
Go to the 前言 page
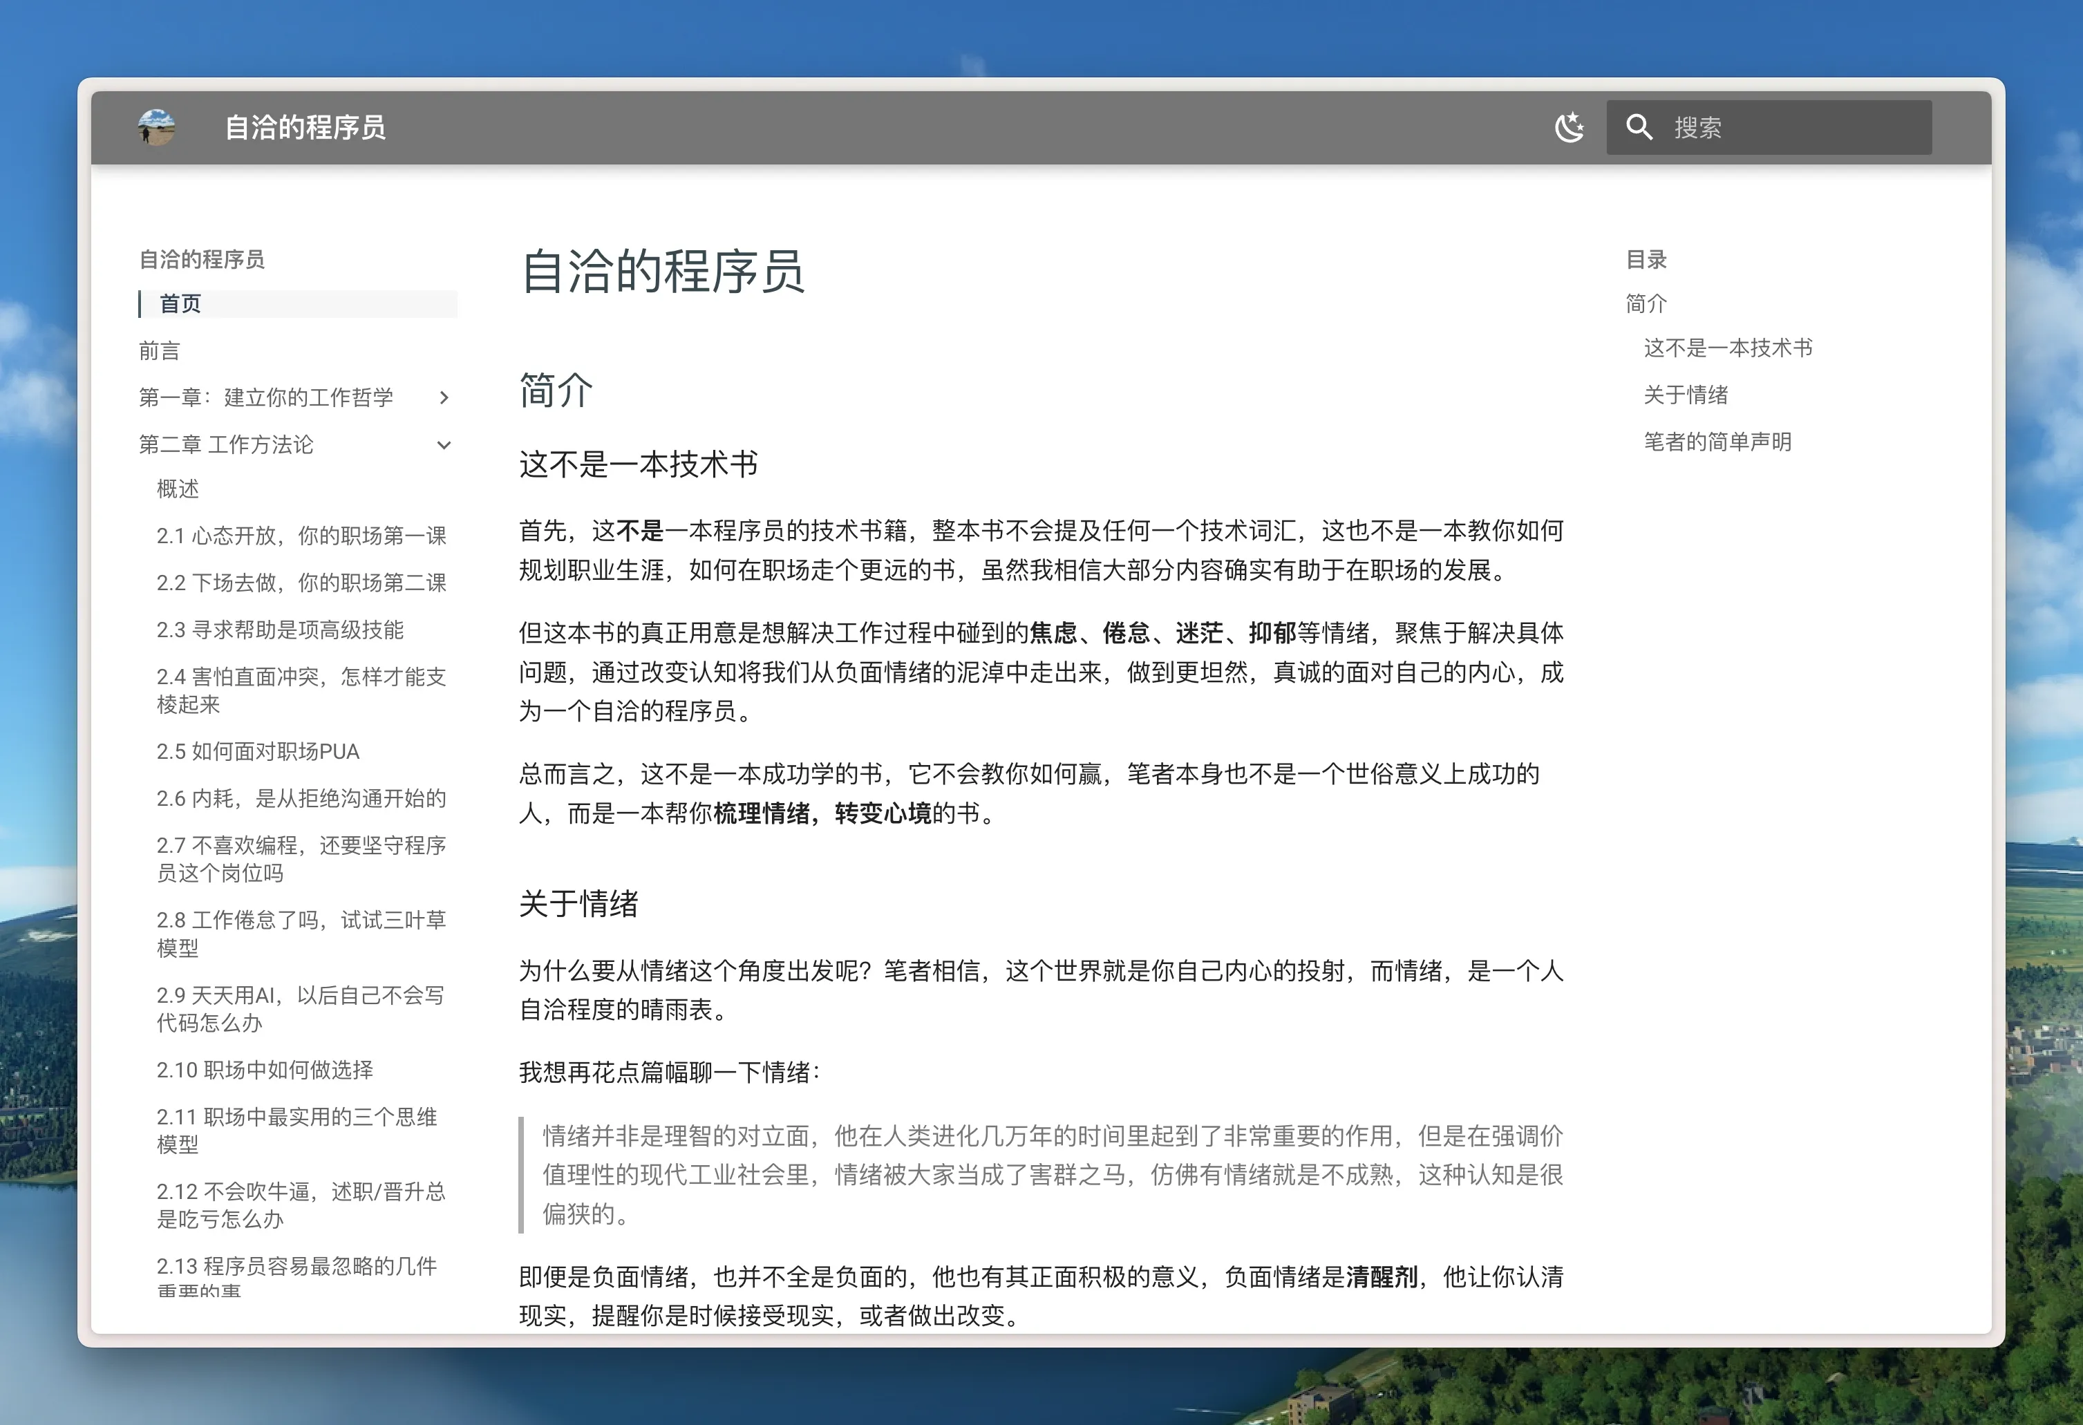coord(160,351)
